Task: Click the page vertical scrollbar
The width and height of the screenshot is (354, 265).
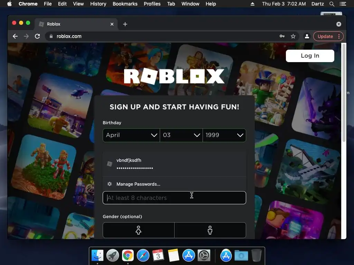Action: pos(344,92)
